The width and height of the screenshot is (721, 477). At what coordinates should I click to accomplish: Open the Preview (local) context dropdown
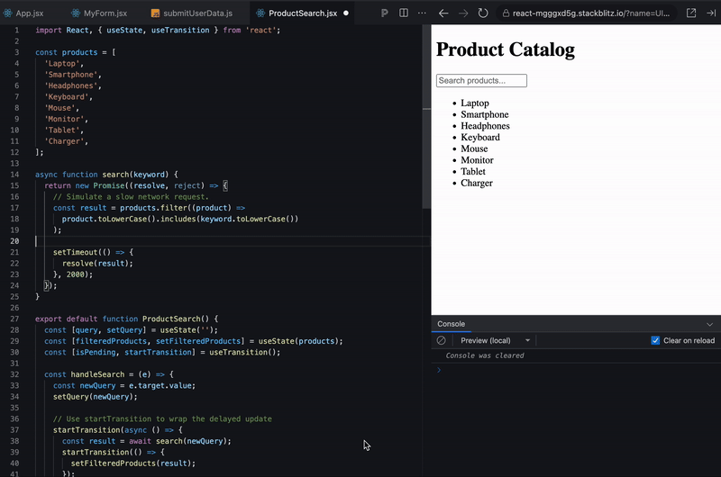pyautogui.click(x=495, y=340)
